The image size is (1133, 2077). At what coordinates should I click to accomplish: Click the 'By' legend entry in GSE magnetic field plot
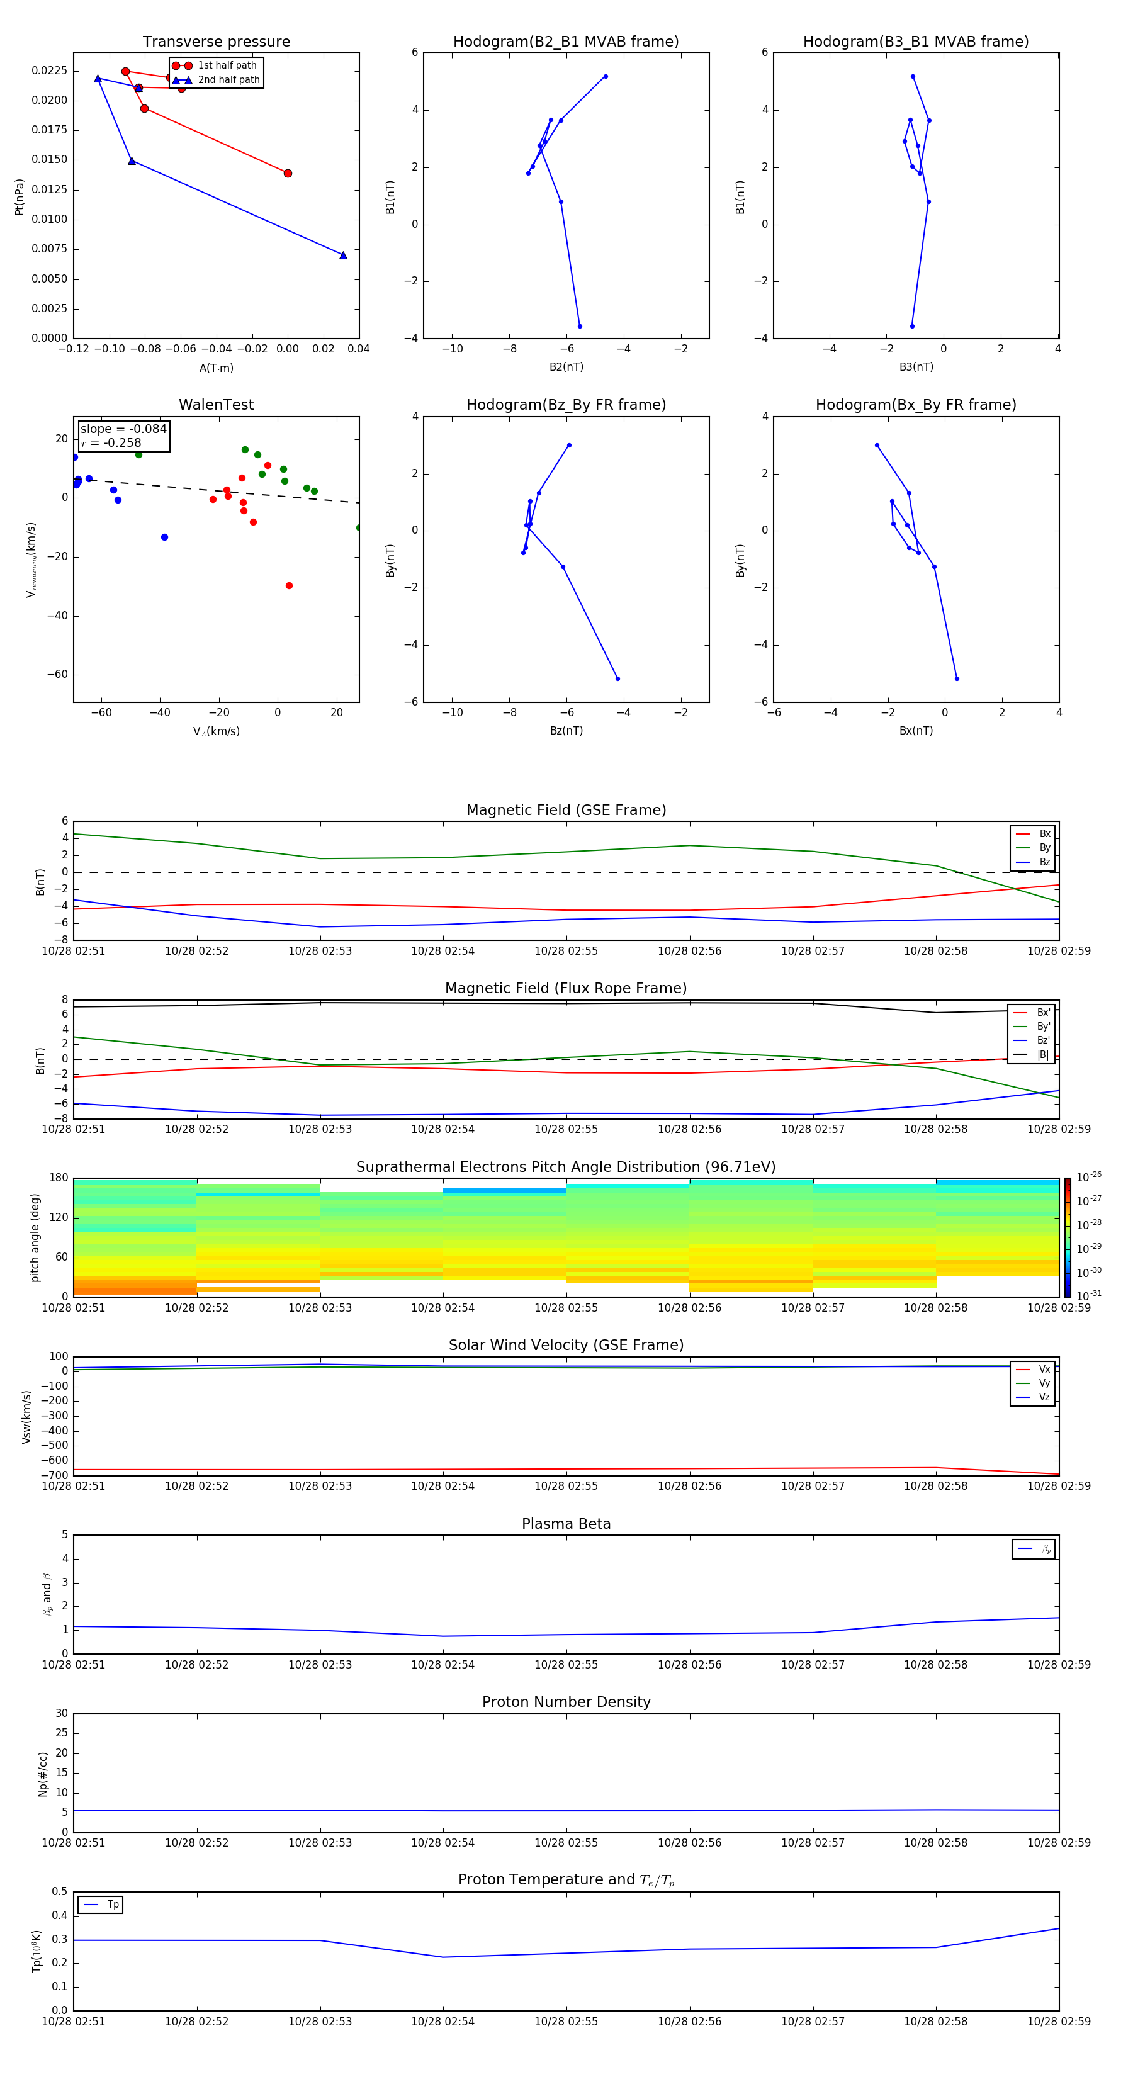coord(1033,847)
